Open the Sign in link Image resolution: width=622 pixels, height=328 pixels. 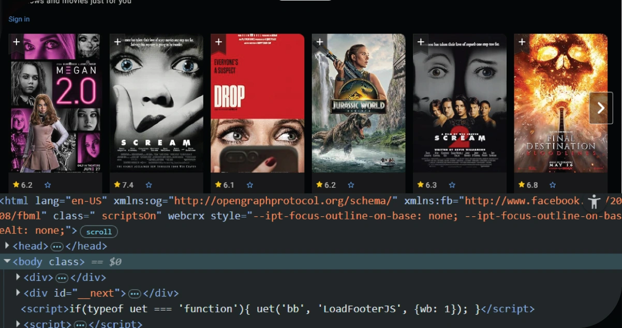click(19, 19)
